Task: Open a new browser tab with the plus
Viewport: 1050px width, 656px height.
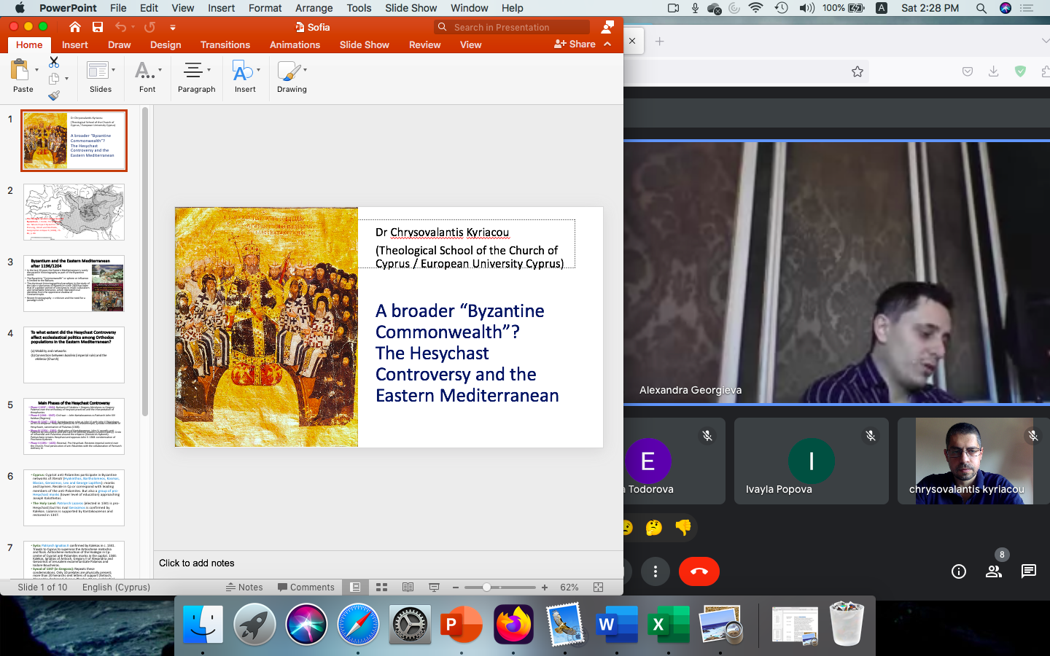Action: coord(659,42)
